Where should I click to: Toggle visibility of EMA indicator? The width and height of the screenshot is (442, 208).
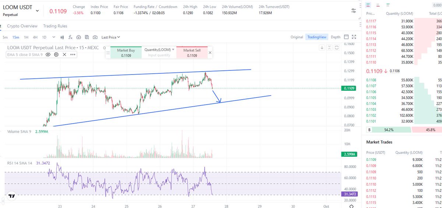(x=48, y=54)
